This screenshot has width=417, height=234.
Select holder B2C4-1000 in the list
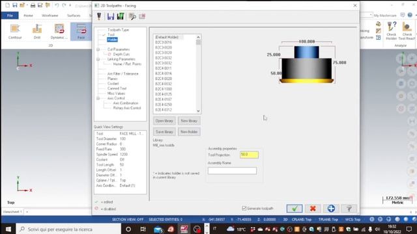coord(164,89)
